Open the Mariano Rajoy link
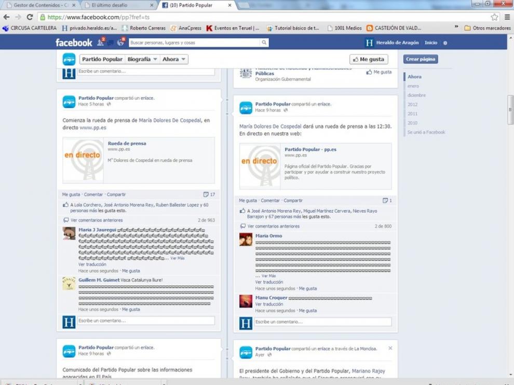The width and height of the screenshot is (514, 385). [369, 371]
